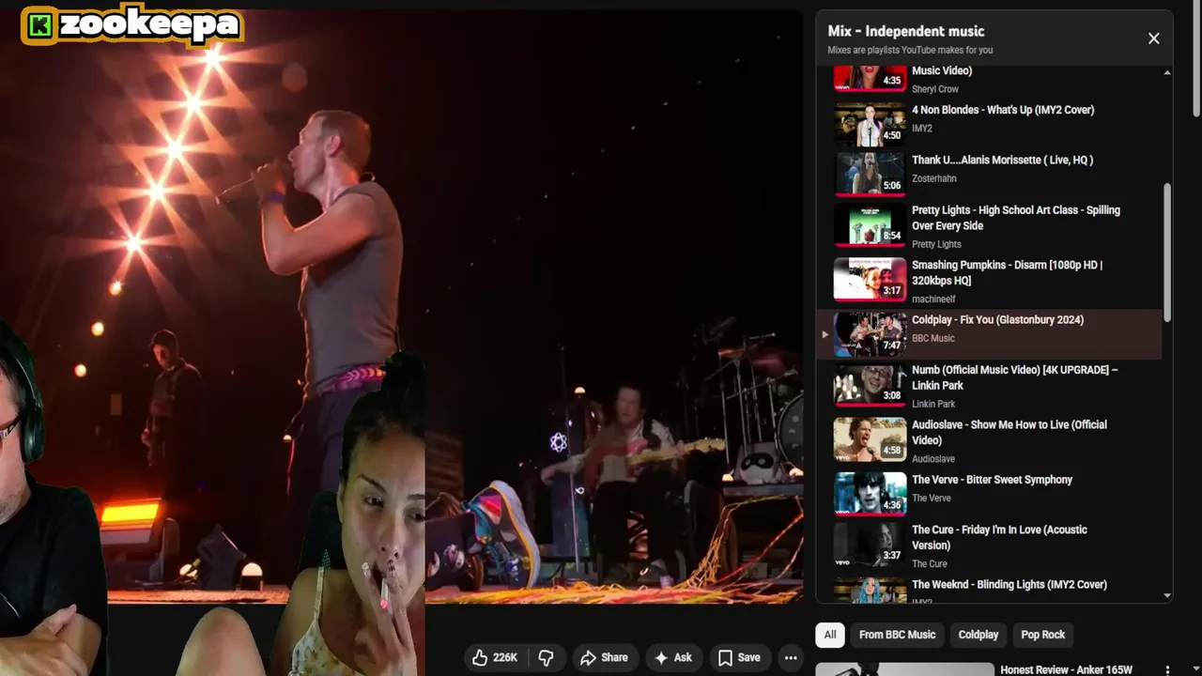Image resolution: width=1202 pixels, height=676 pixels.
Task: Click the playlist scrollbar up arrow
Action: click(1167, 72)
